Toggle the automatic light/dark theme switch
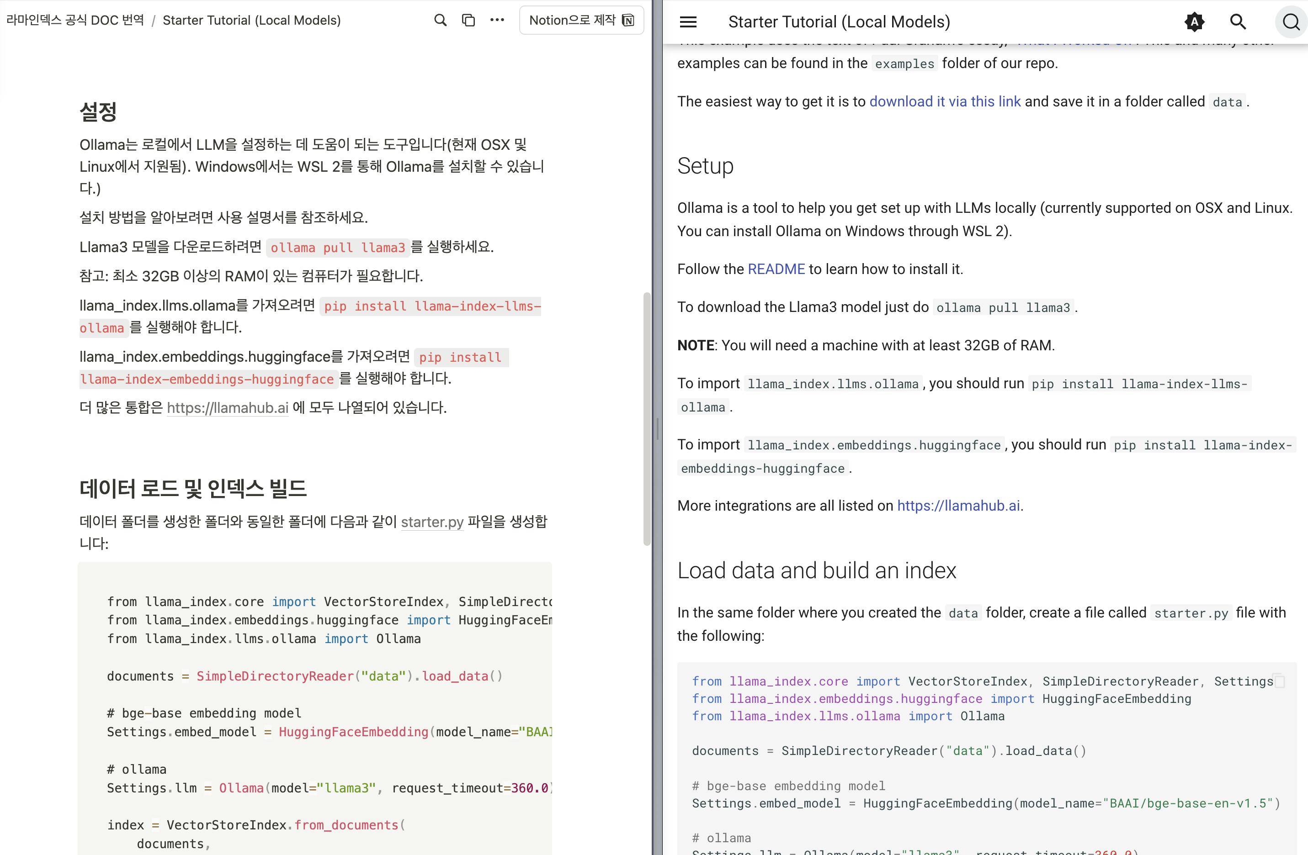1308x855 pixels. (1194, 22)
